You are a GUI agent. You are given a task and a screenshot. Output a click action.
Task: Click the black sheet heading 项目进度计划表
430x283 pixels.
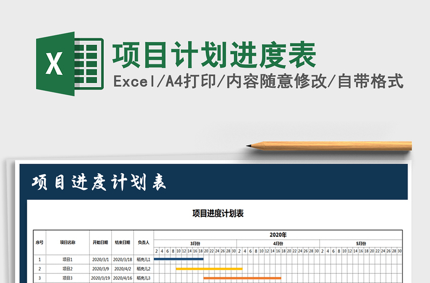point(218,213)
